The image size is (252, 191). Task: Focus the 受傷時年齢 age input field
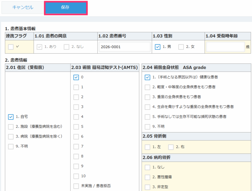tap(225, 47)
